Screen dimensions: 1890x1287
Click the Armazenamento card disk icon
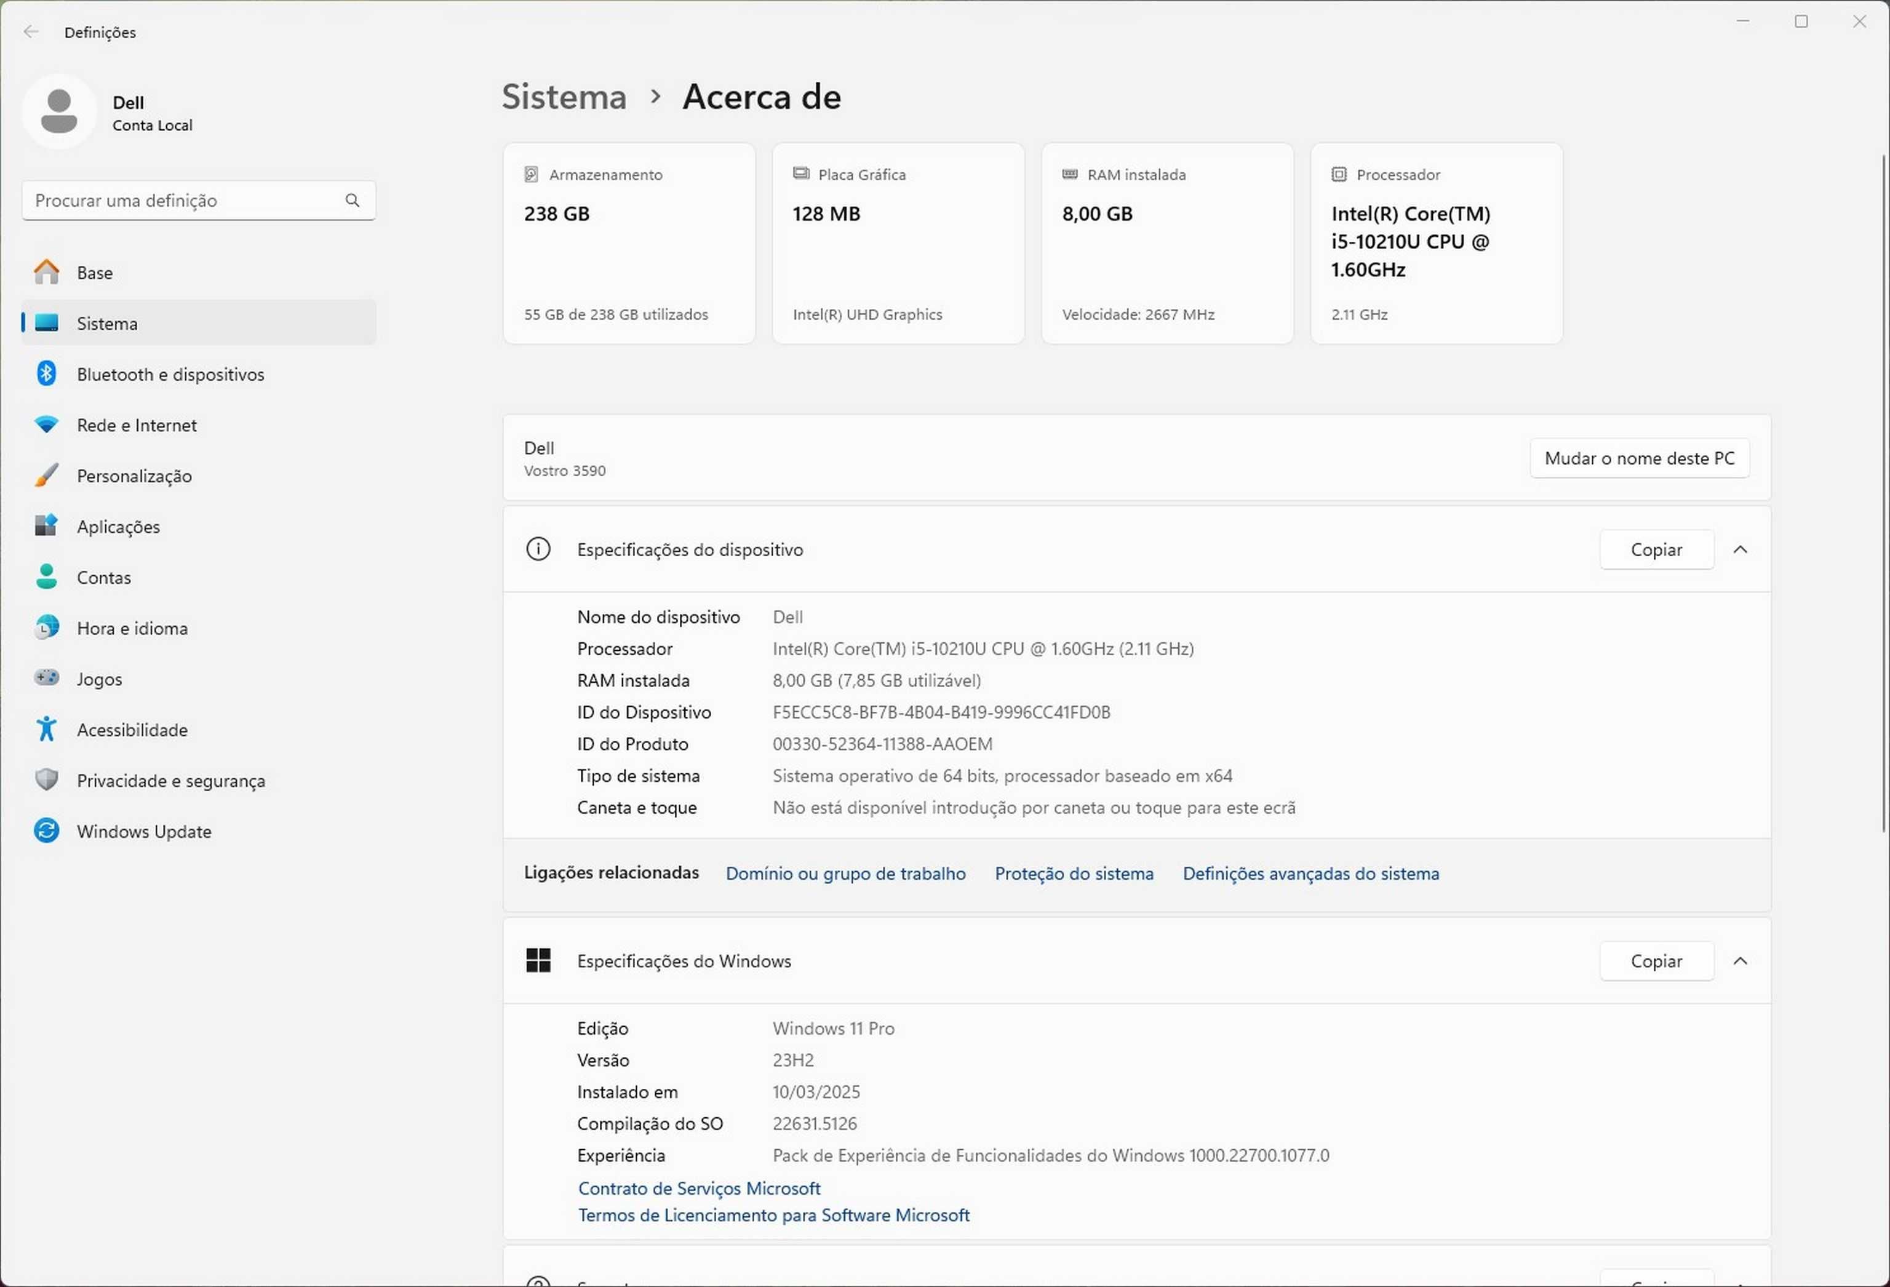(531, 174)
